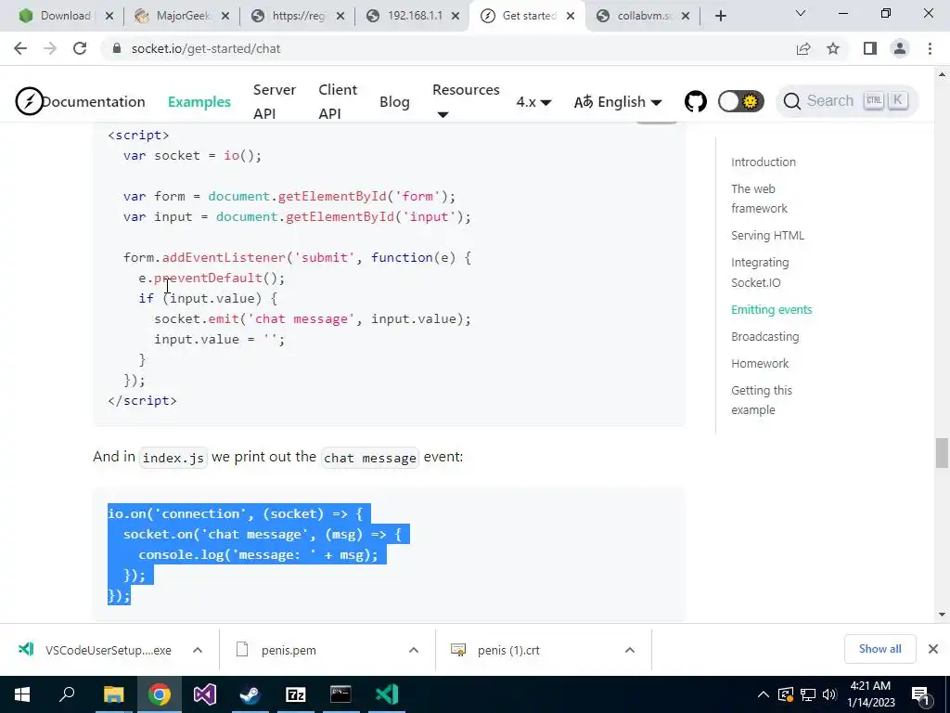Click Show all downloads button
This screenshot has width=950, height=713.
tap(879, 649)
